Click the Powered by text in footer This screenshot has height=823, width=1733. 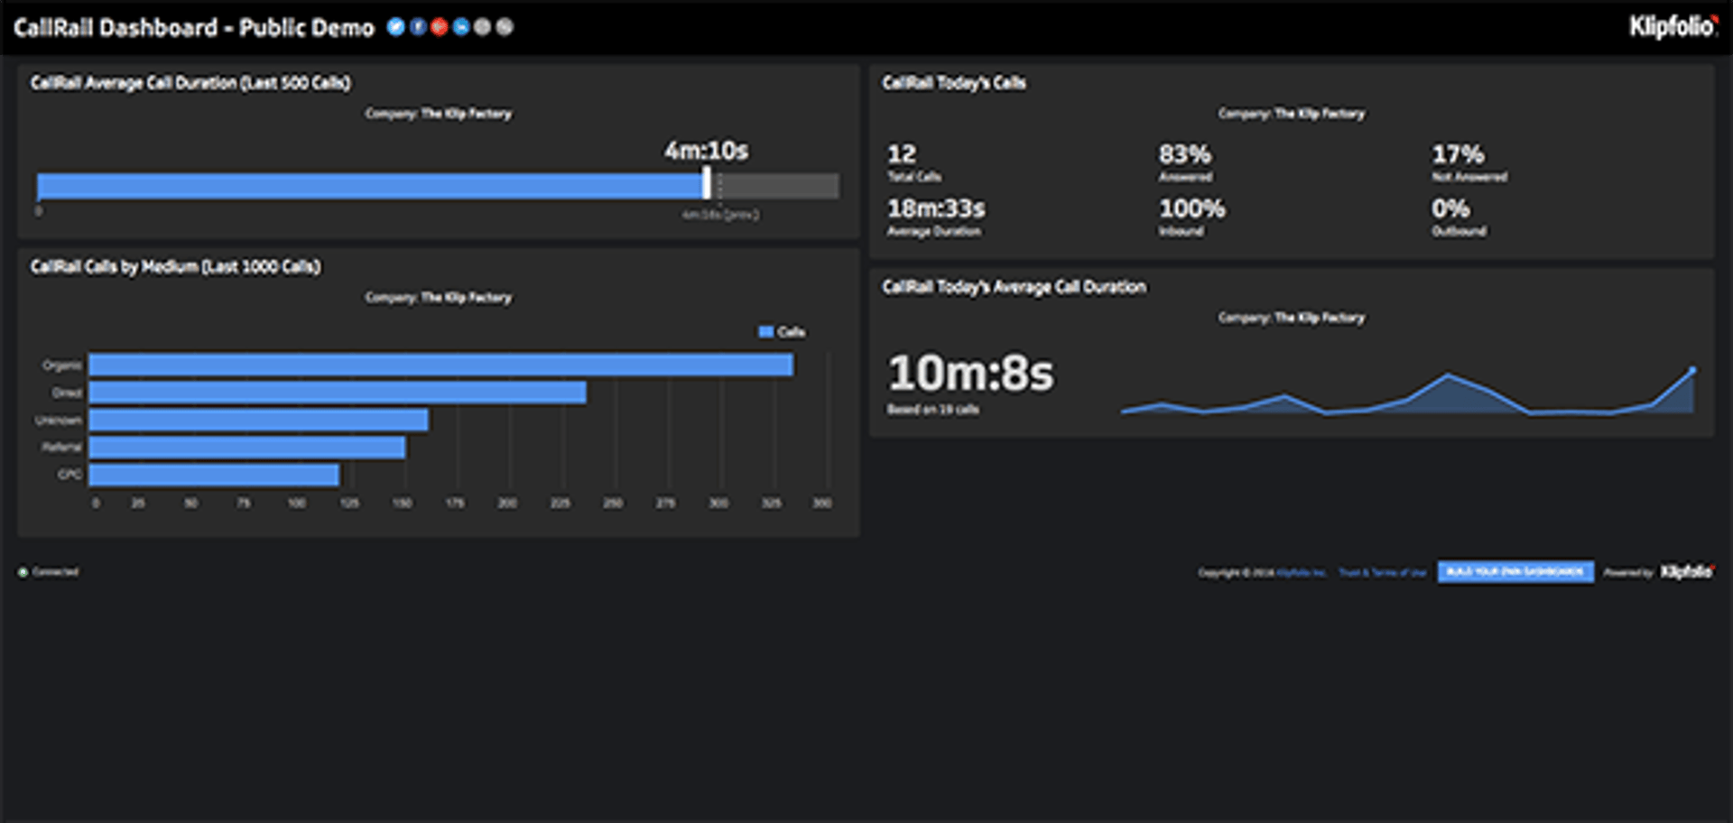(x=1628, y=573)
